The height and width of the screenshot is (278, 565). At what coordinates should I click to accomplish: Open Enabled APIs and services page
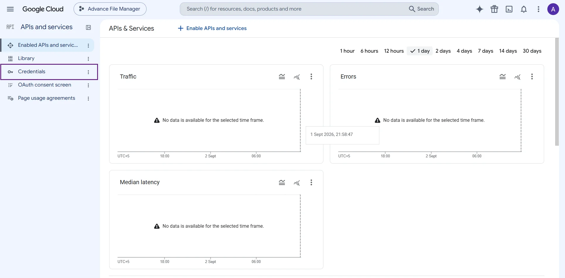click(x=48, y=45)
